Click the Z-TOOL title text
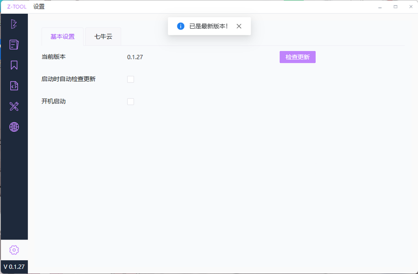Image resolution: width=418 pixels, height=274 pixels. click(x=17, y=7)
